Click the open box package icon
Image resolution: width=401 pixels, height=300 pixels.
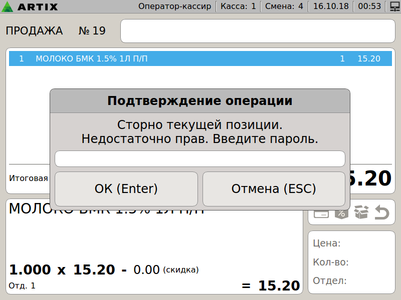pyautogui.click(x=361, y=213)
